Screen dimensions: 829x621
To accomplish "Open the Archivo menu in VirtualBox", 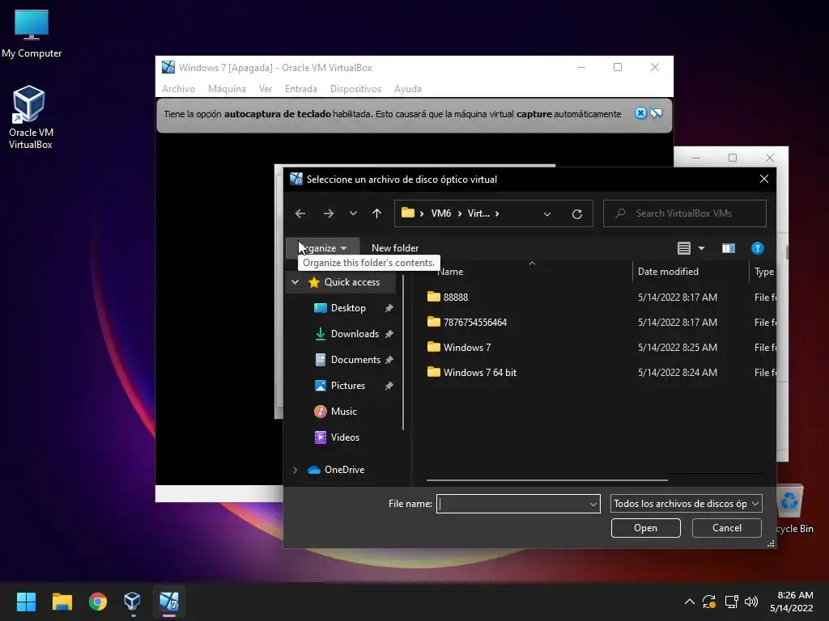I will coord(178,89).
